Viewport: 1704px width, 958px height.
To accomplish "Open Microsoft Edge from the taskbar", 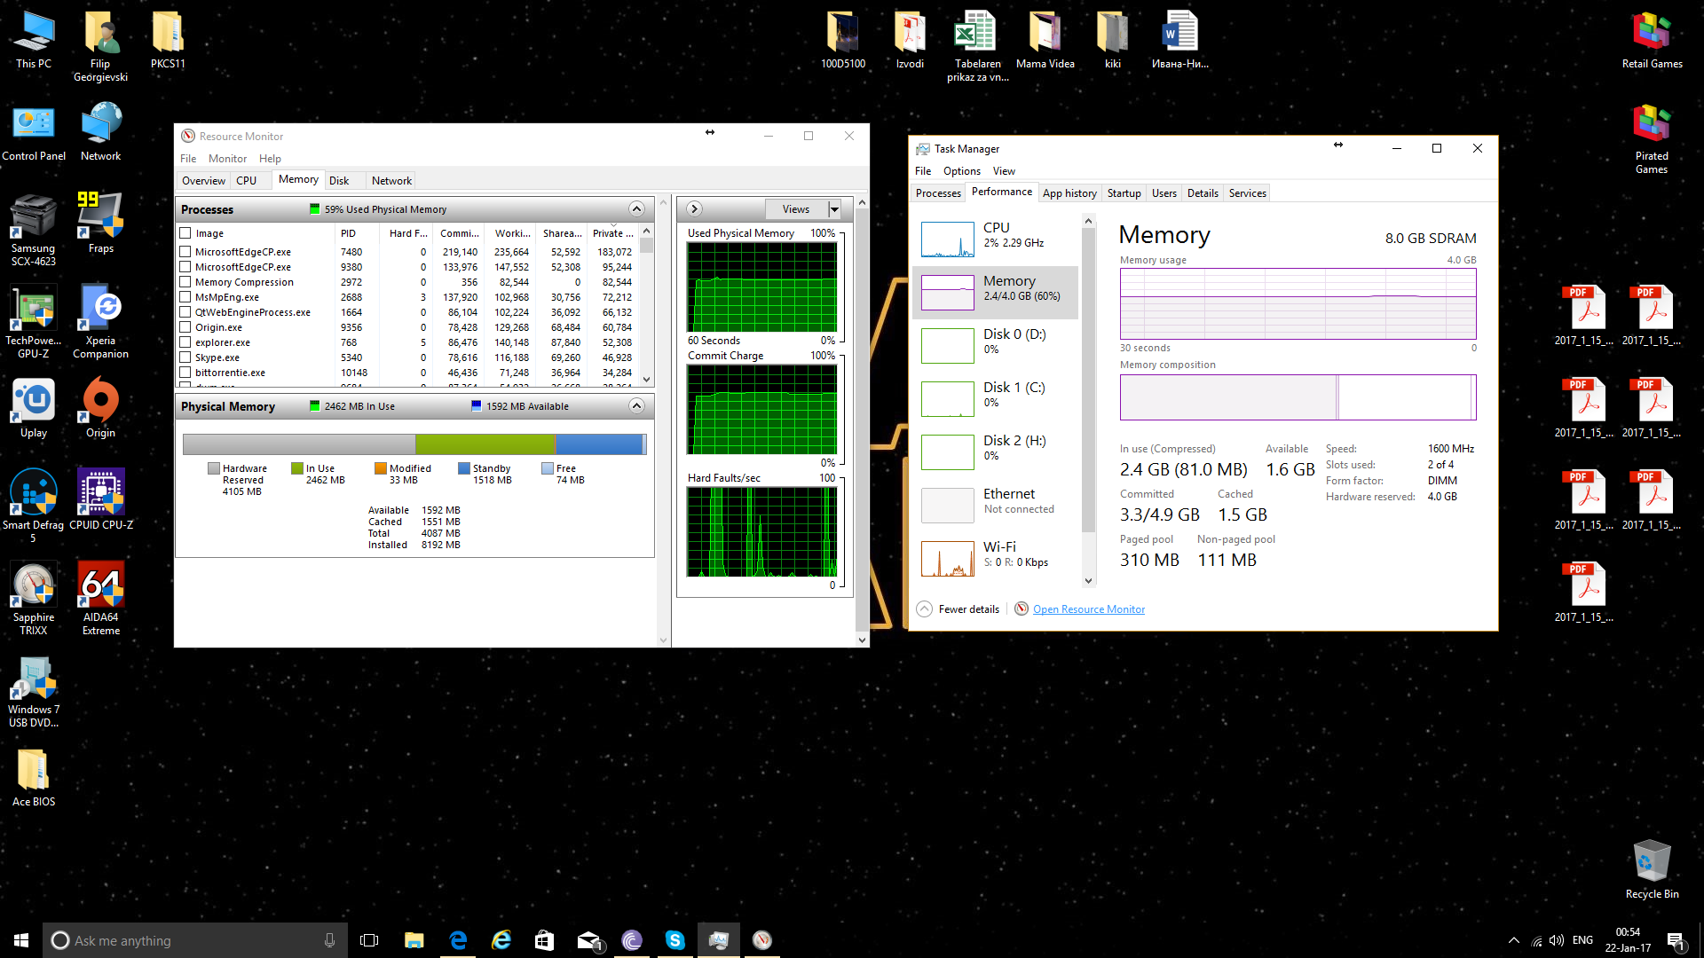I will (459, 940).
